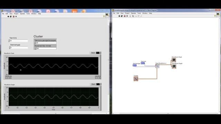The image size is (221, 124).
Task: Open Help menu in front panel window
Action: [39, 14]
